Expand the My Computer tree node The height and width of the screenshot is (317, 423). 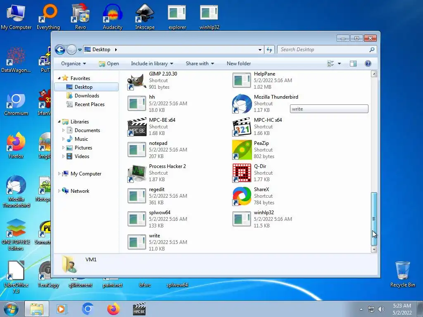pos(59,174)
